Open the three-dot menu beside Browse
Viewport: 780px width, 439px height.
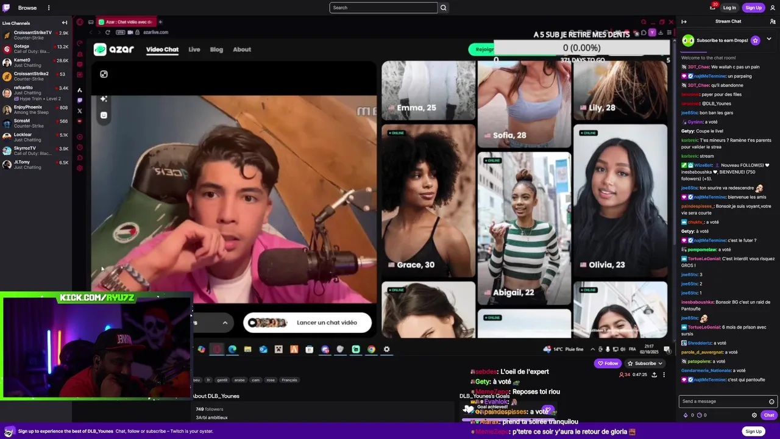[49, 8]
